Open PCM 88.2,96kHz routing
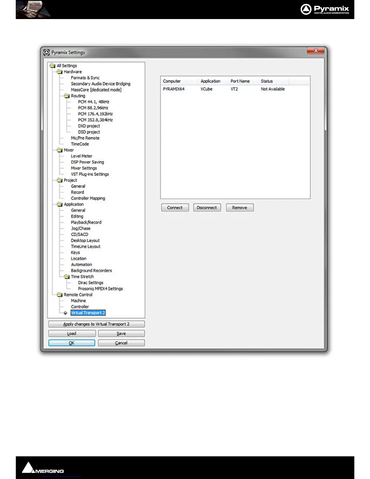 (93, 108)
